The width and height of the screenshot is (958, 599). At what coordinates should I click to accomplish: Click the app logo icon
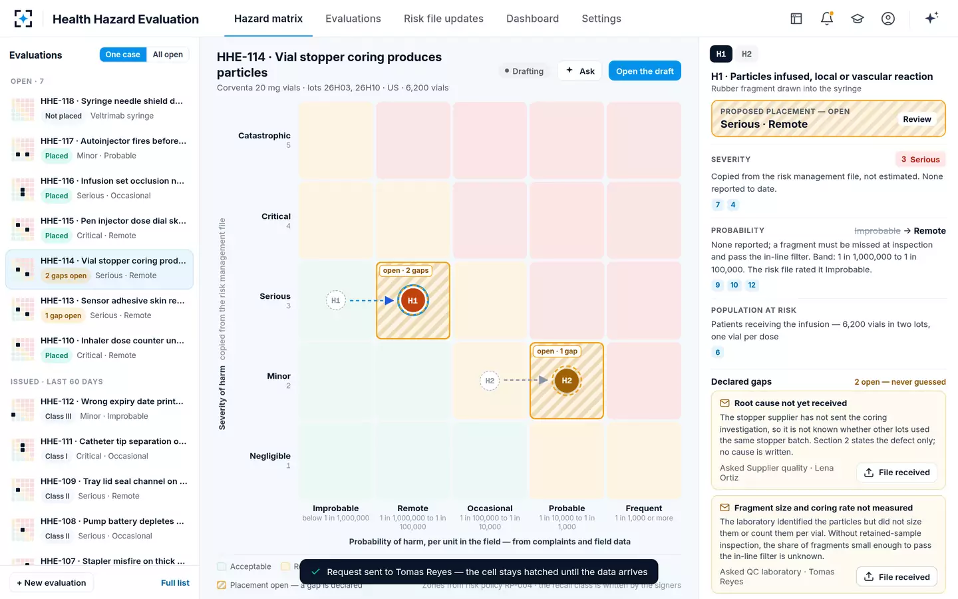tap(23, 19)
